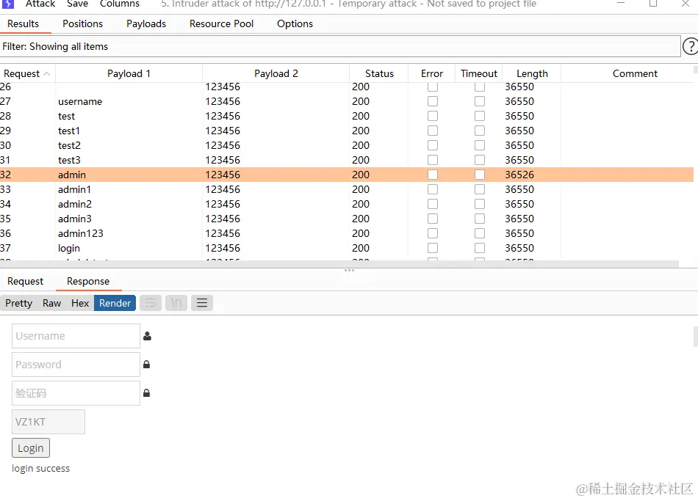Click the user icon beside Username field
698x501 pixels.
[x=148, y=336]
